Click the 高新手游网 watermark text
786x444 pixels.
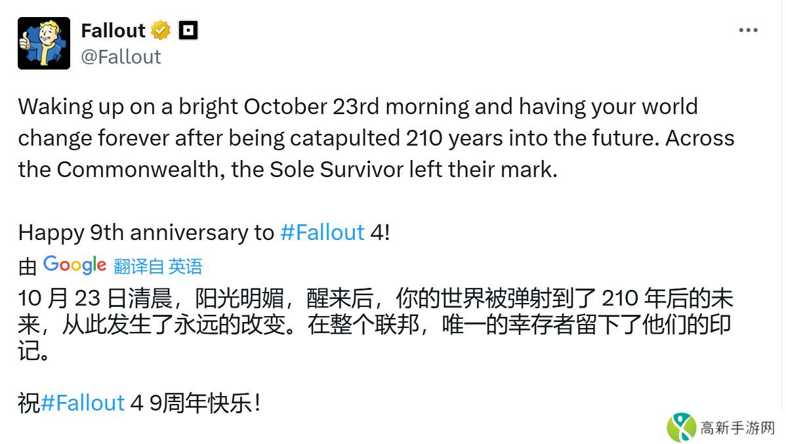pos(737,429)
